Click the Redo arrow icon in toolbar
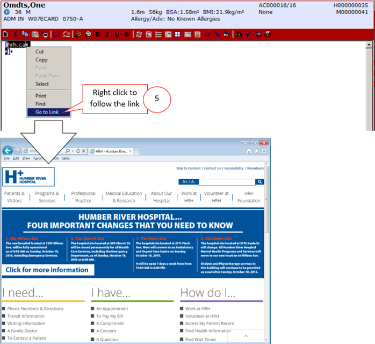 [x=66, y=34]
